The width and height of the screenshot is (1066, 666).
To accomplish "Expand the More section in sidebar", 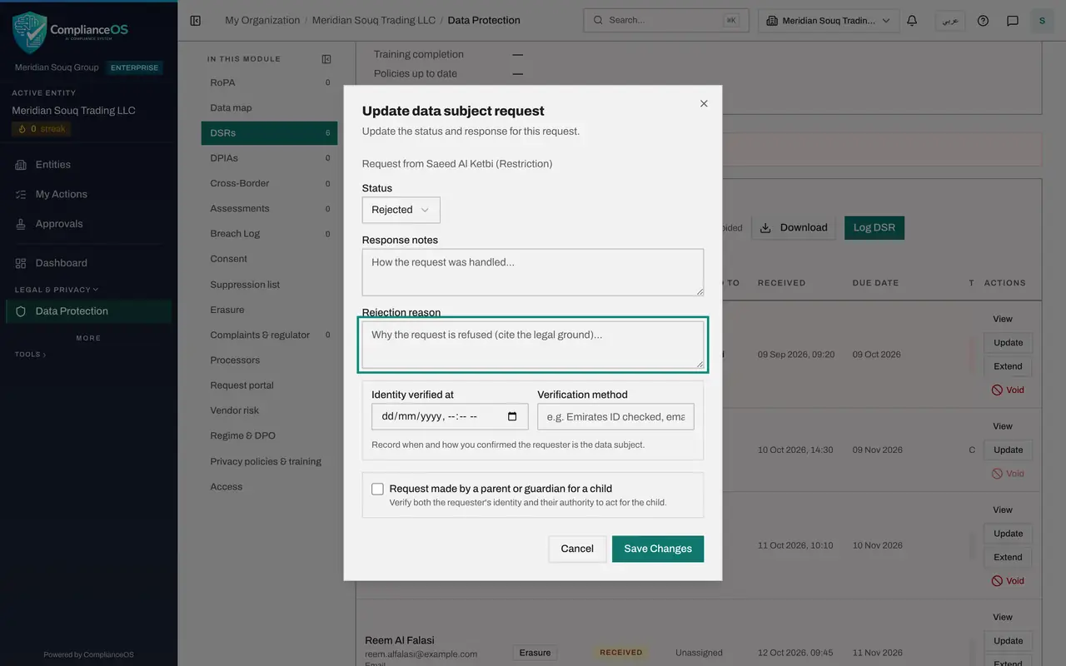I will click(88, 338).
